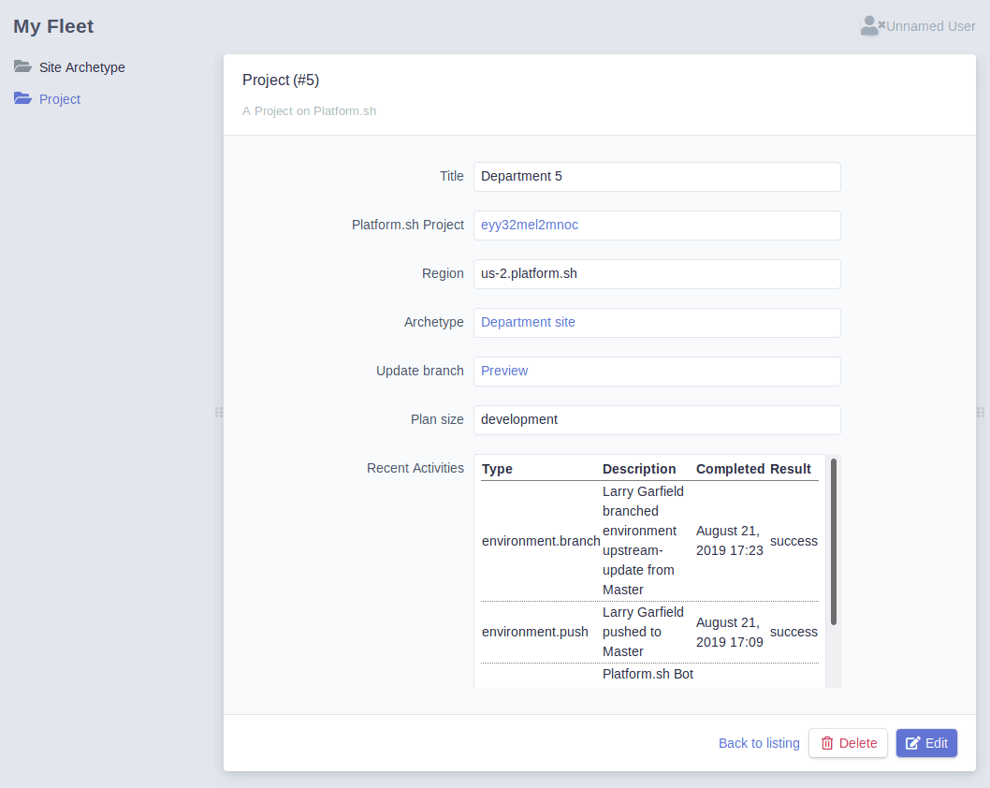Click the Project open-folder icon
The image size is (990, 788).
(x=22, y=98)
